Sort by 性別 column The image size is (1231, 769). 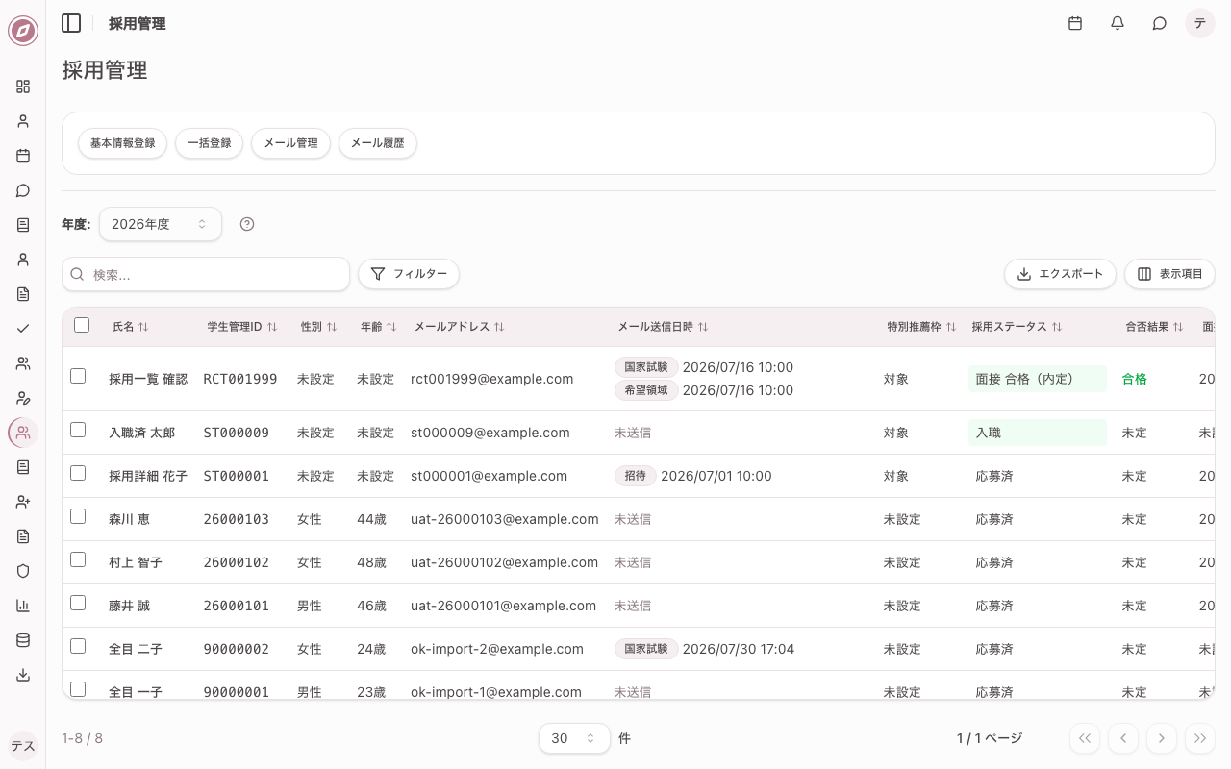tap(318, 327)
